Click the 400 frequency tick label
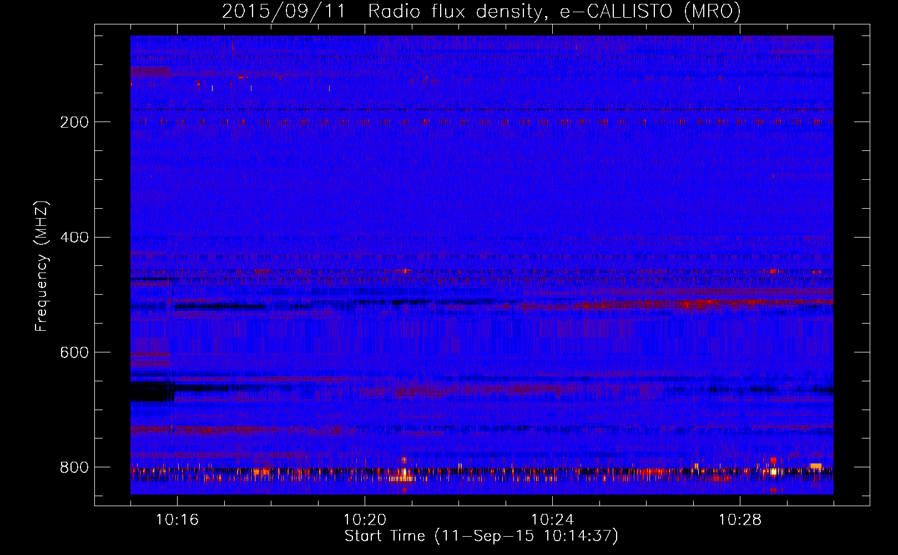This screenshot has width=898, height=555. [x=74, y=238]
